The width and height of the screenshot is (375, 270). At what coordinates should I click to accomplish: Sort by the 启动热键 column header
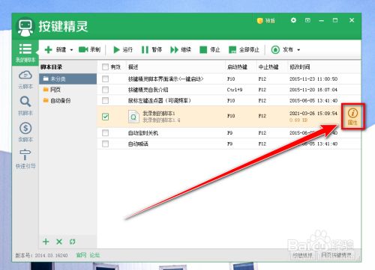coord(237,67)
